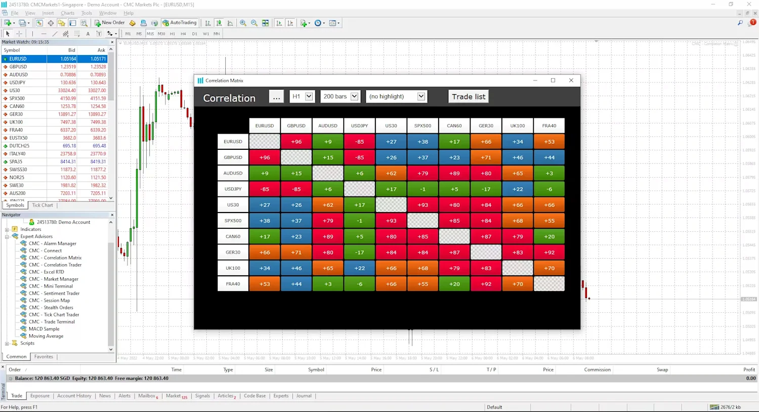Toggle AutoTrading on

[x=179, y=22]
